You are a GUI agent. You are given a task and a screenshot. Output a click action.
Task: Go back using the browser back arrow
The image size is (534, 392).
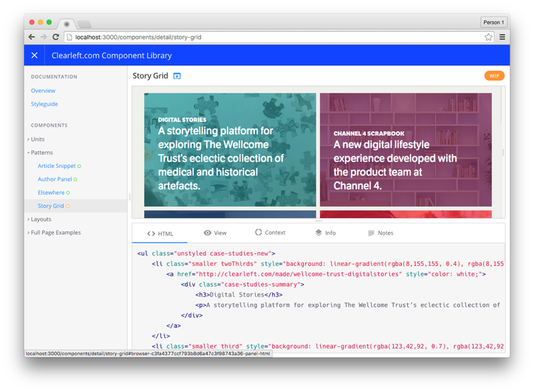pos(31,37)
